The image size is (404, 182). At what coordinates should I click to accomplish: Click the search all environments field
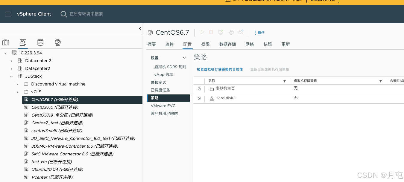pos(86,14)
